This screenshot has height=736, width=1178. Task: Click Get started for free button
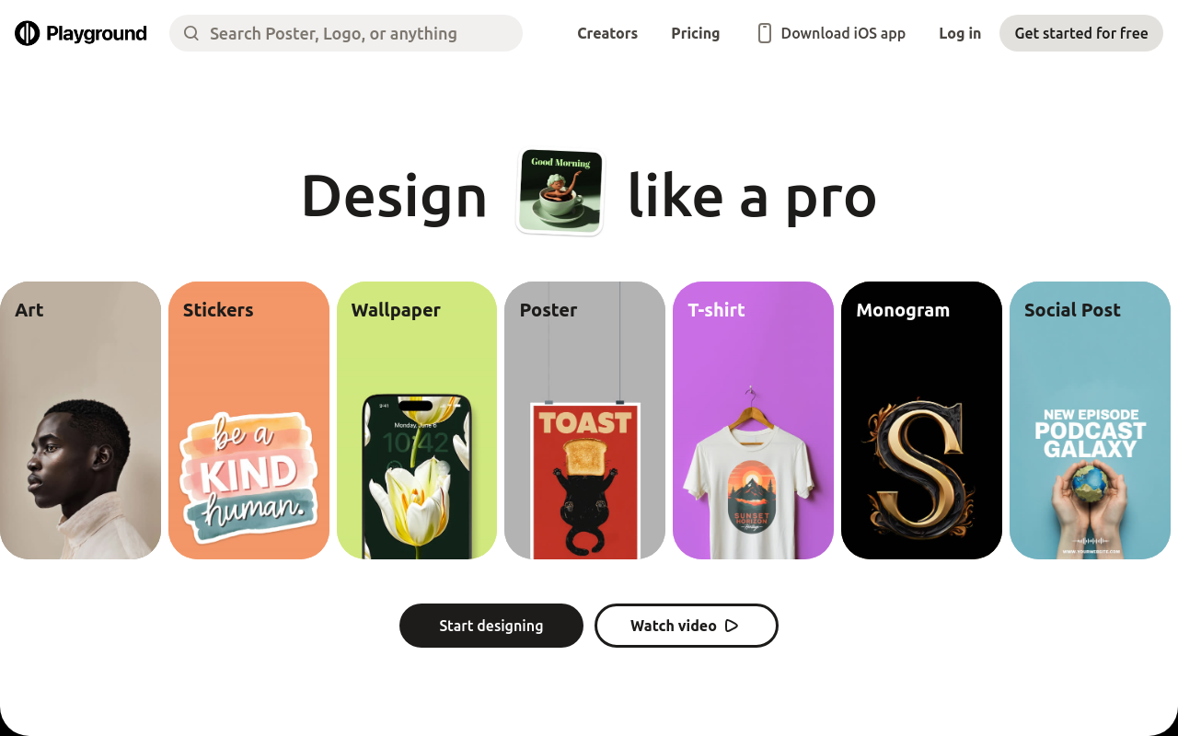[1081, 33]
